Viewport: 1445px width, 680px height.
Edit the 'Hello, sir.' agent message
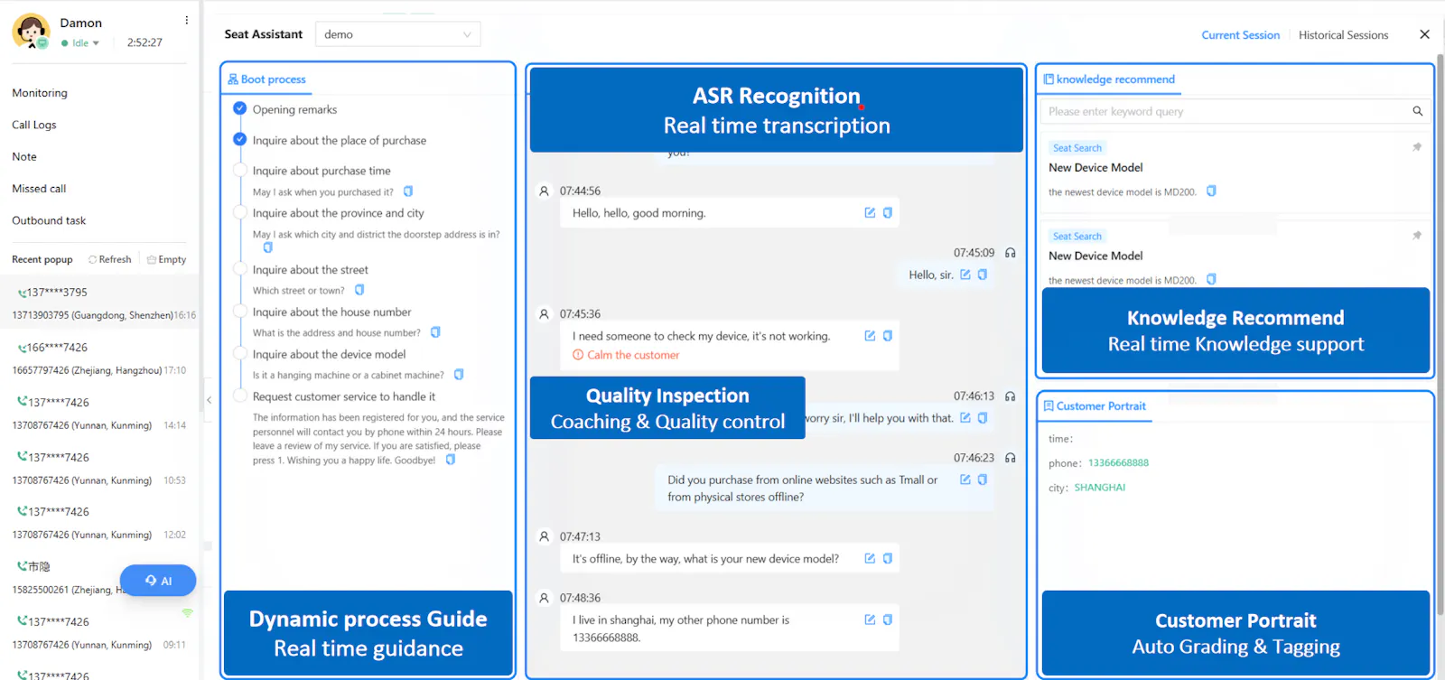tap(965, 275)
